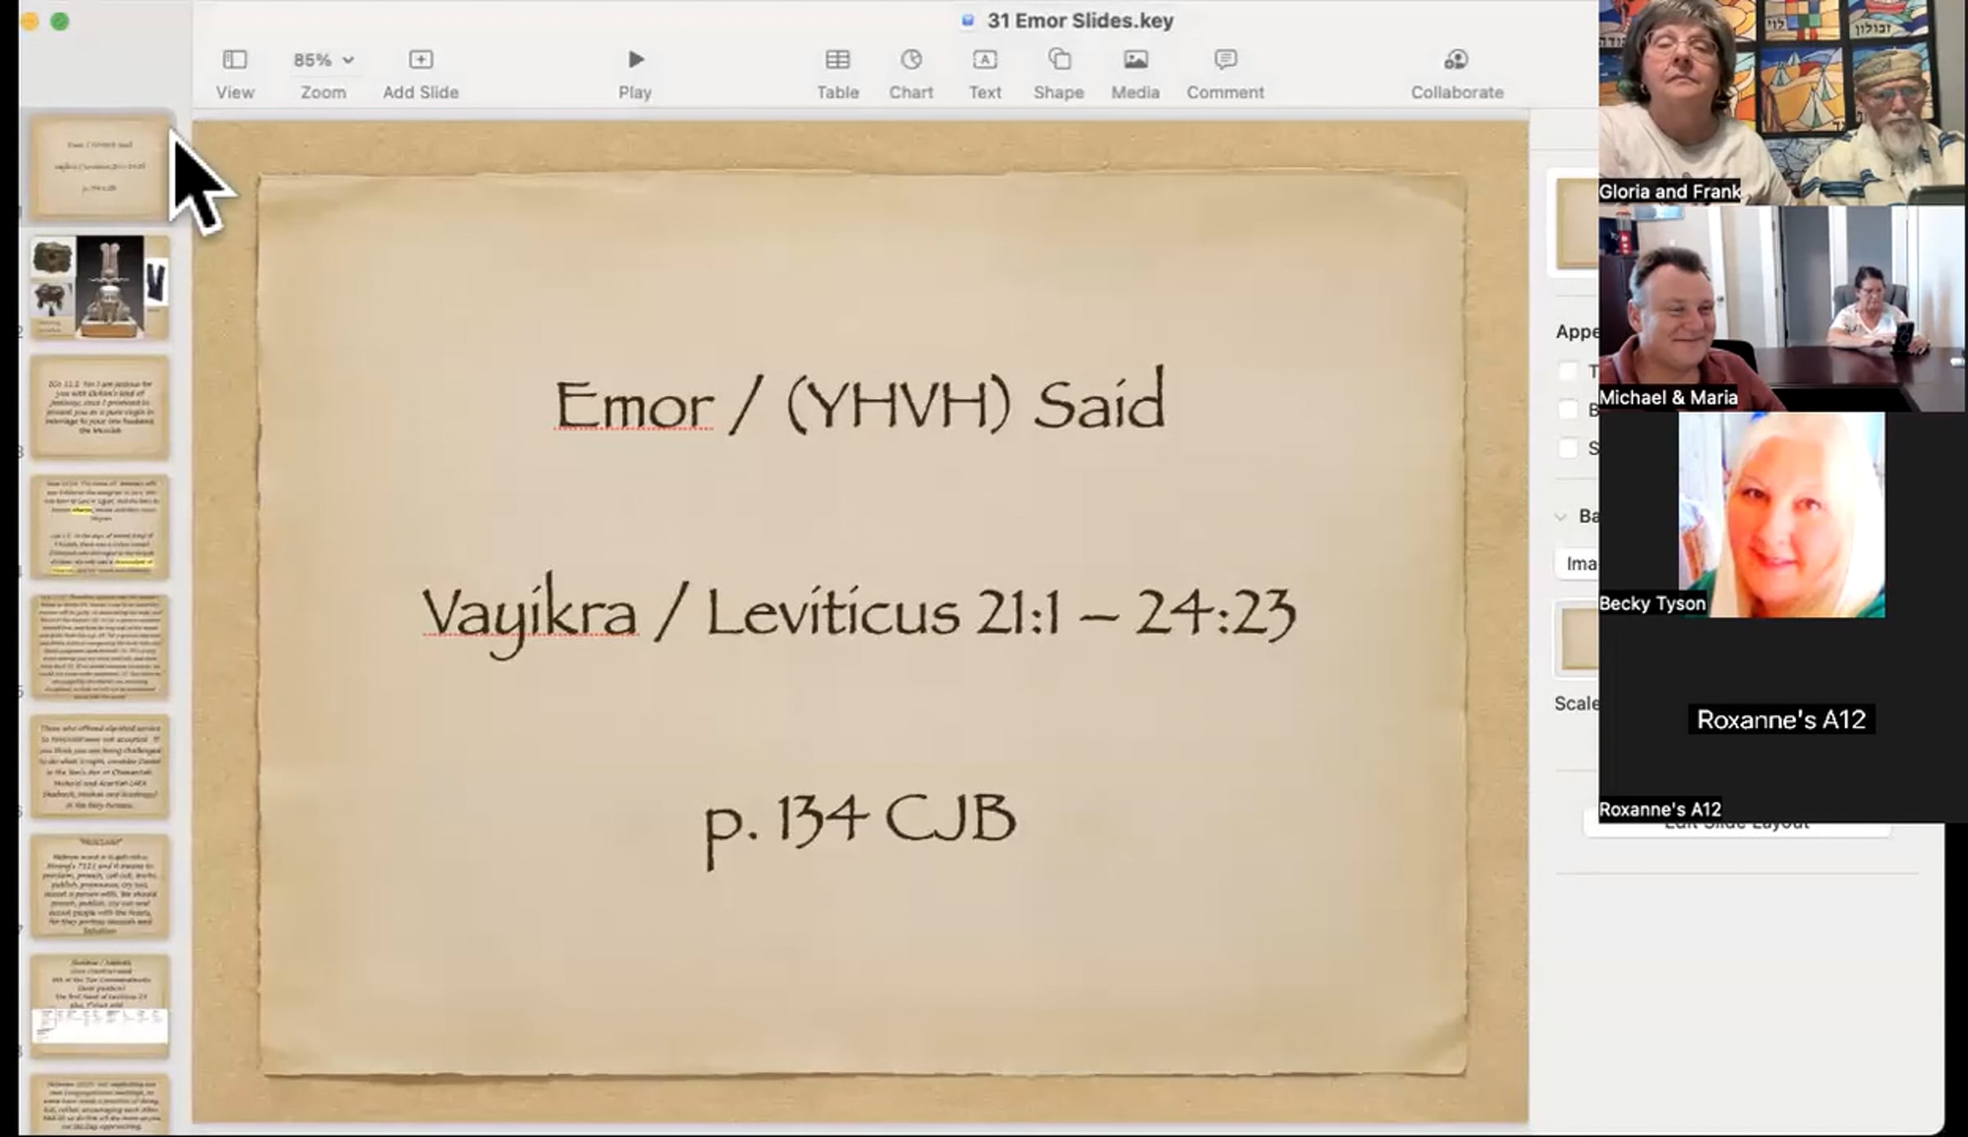The height and width of the screenshot is (1137, 1968).
Task: Open the View options icon
Action: pyautogui.click(x=235, y=60)
